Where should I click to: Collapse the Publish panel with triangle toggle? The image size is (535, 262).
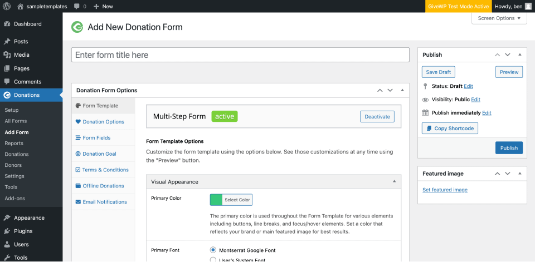click(x=519, y=55)
